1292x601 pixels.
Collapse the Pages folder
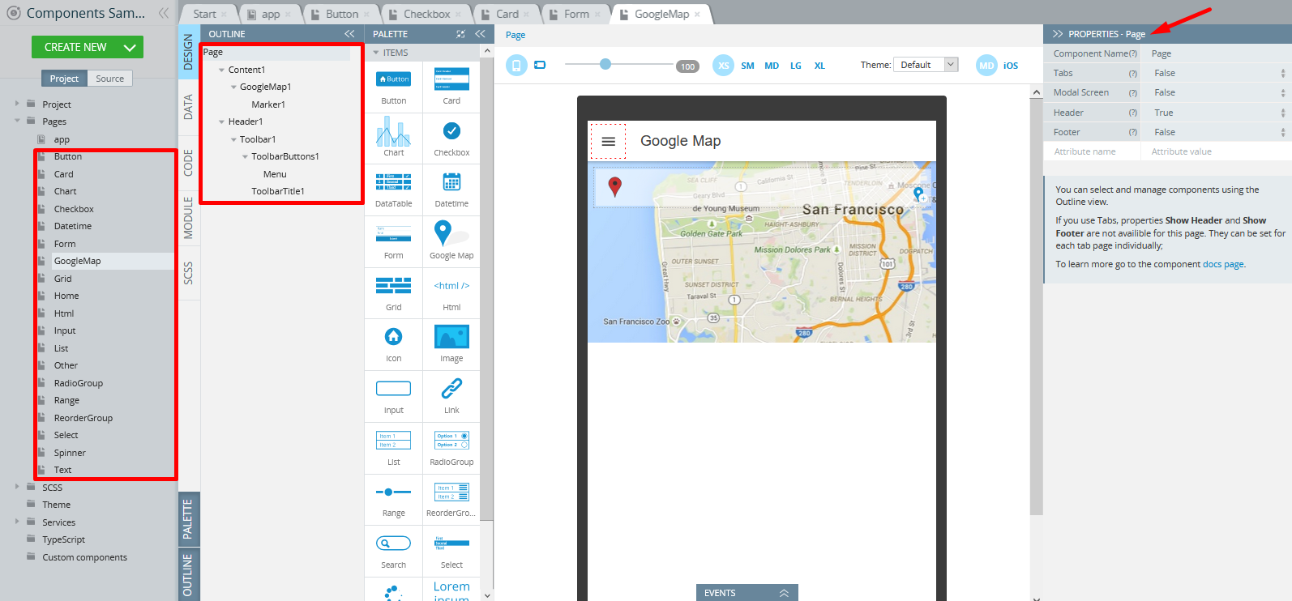click(17, 121)
